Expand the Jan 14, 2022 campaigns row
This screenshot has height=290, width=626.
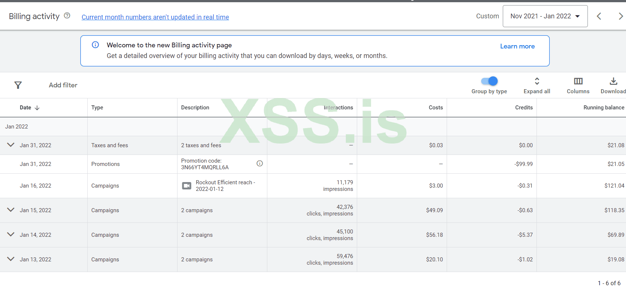[11, 235]
